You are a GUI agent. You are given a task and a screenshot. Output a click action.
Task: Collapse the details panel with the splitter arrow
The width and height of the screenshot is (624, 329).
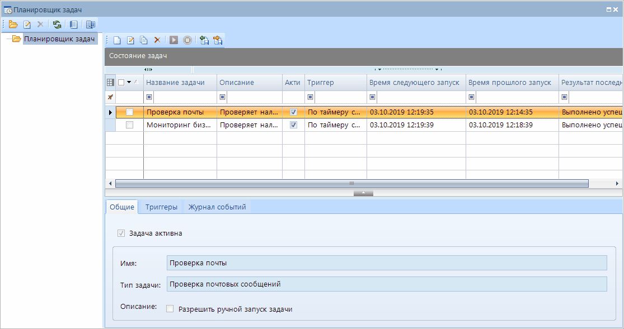[x=363, y=193]
